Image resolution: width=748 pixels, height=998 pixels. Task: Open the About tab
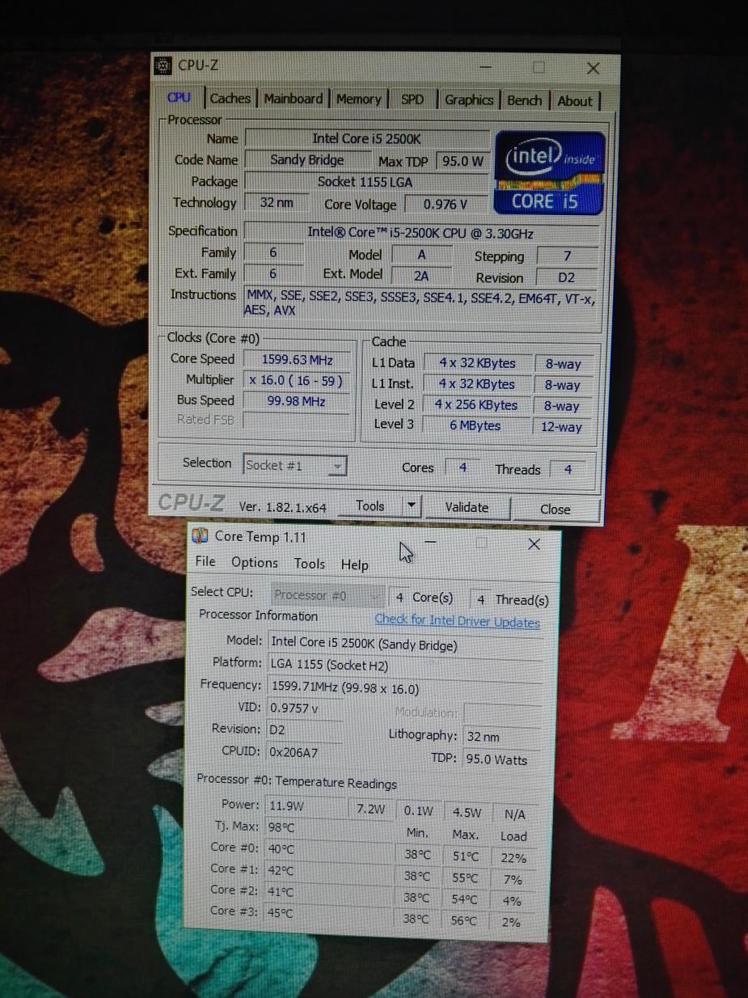click(575, 101)
